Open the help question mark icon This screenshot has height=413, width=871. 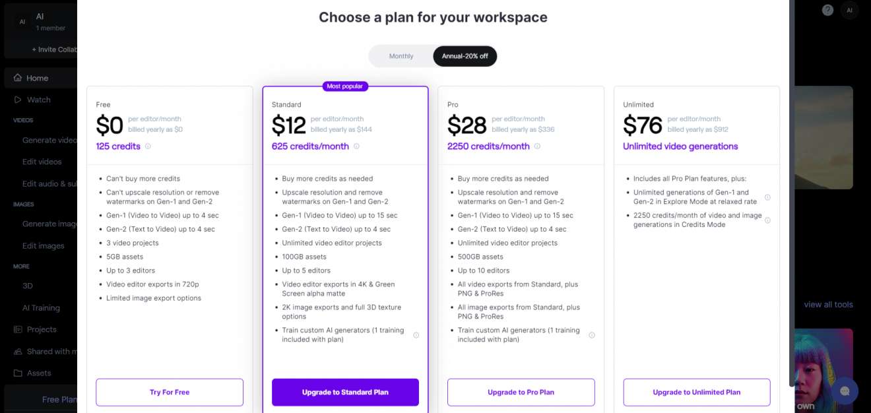click(x=828, y=10)
